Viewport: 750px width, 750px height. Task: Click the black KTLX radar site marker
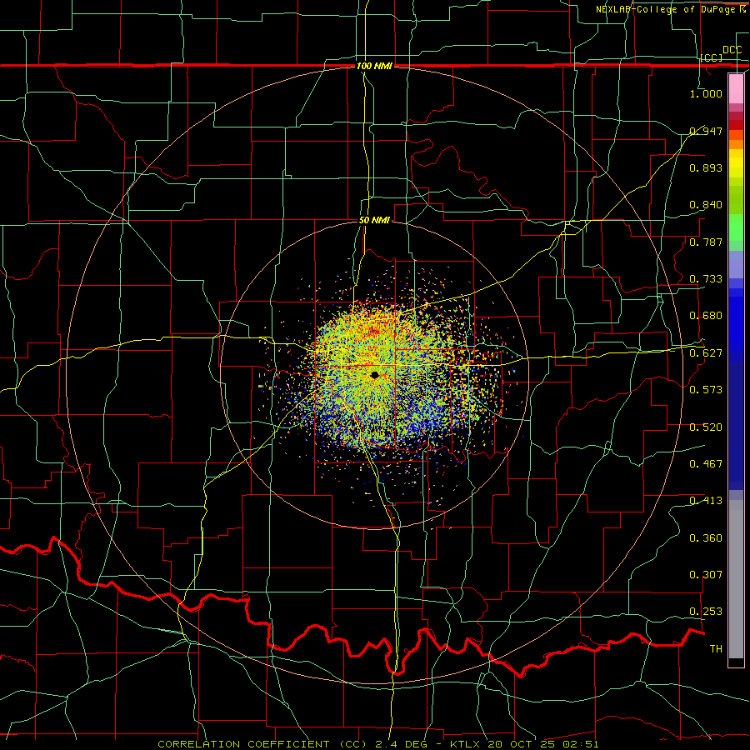click(374, 375)
